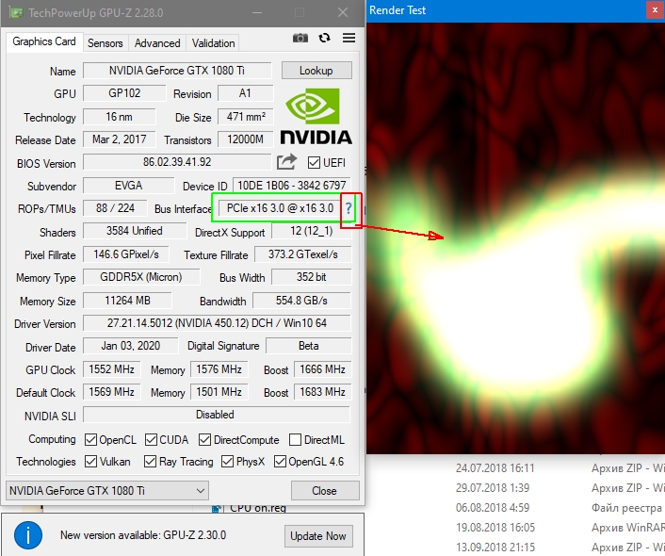The image size is (665, 556).
Task: Click the blue info icon in the update notice
Action: point(28,535)
